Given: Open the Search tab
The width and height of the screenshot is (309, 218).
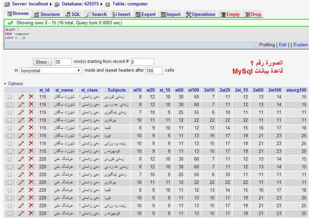Looking at the screenshot, I should 96,15.
